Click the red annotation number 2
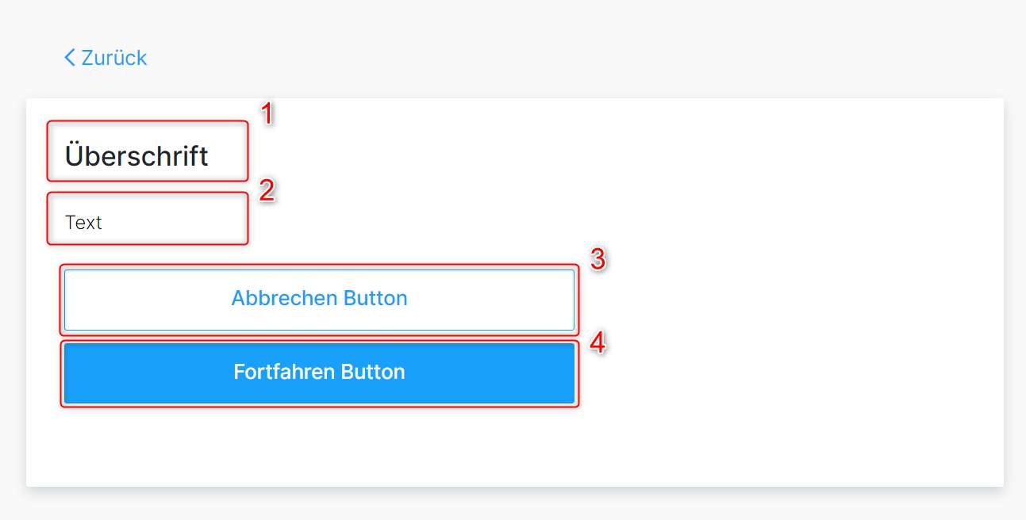1026x520 pixels. pyautogui.click(x=267, y=190)
